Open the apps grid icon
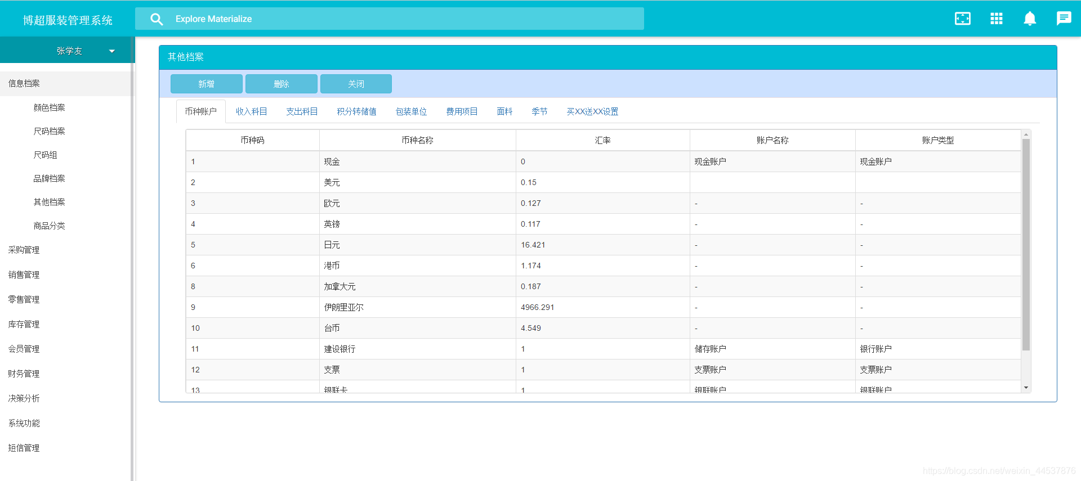Screen dimensions: 1081x481 [x=997, y=19]
